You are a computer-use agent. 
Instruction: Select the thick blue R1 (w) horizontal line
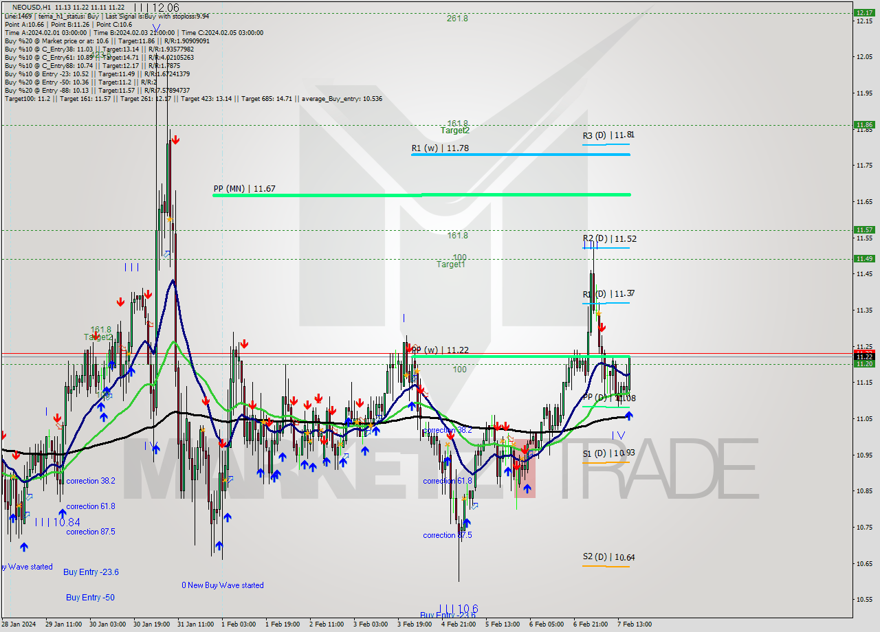[x=520, y=155]
